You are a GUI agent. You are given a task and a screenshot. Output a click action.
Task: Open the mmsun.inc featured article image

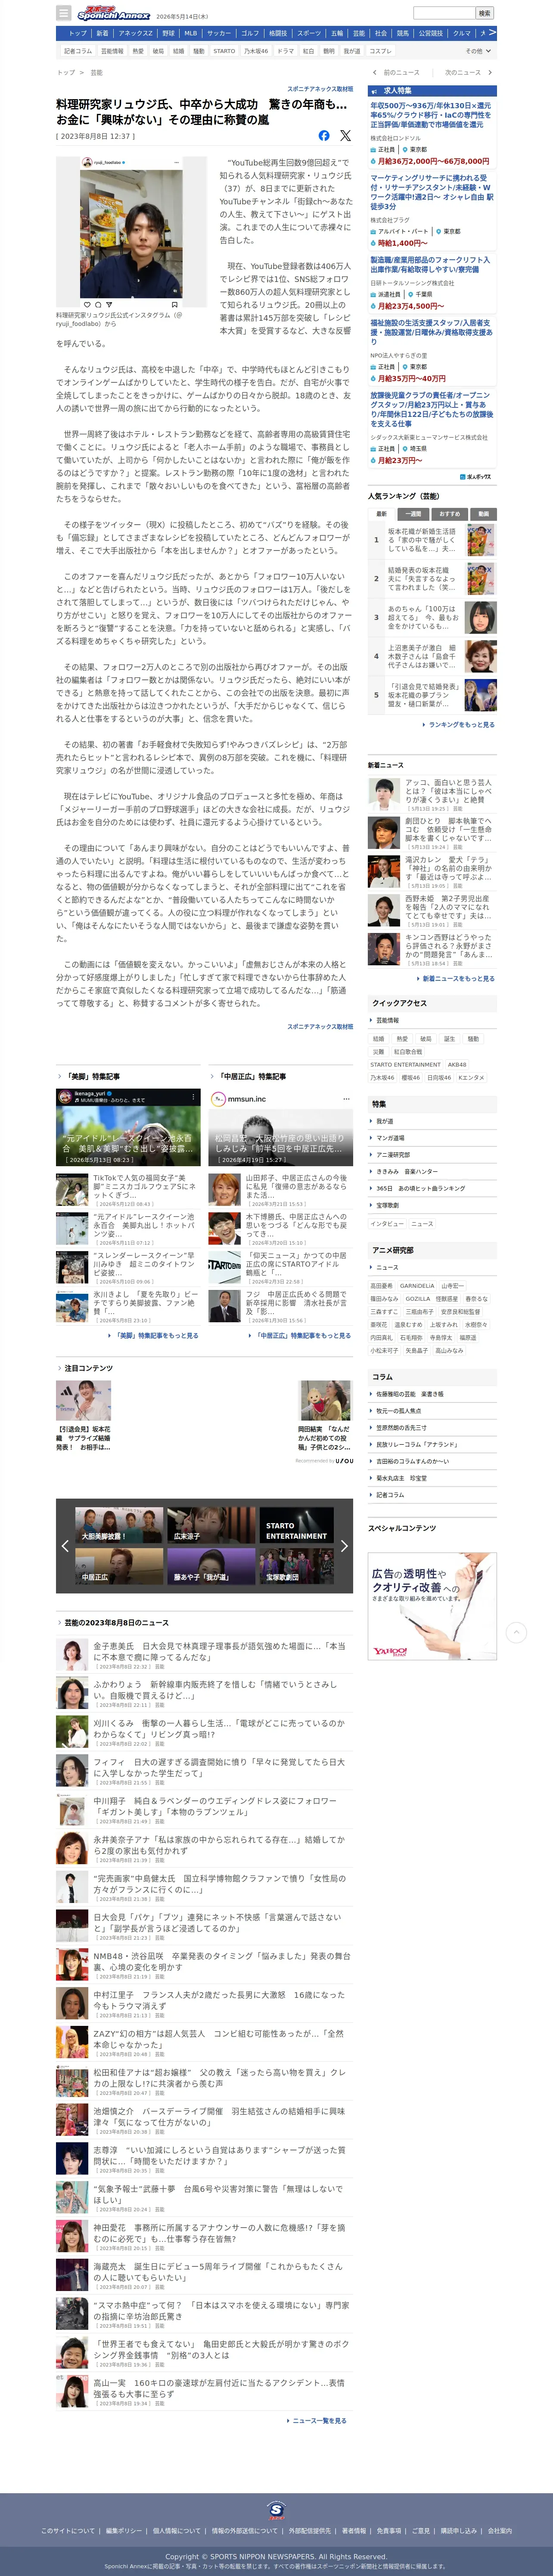point(280,1127)
